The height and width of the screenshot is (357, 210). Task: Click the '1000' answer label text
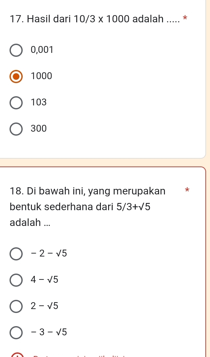(x=42, y=76)
